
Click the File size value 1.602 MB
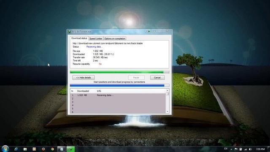(x=98, y=51)
